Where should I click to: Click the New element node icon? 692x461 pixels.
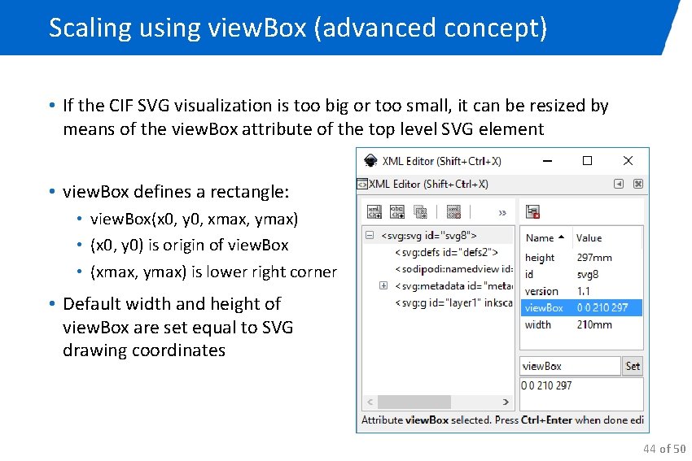coord(374,212)
